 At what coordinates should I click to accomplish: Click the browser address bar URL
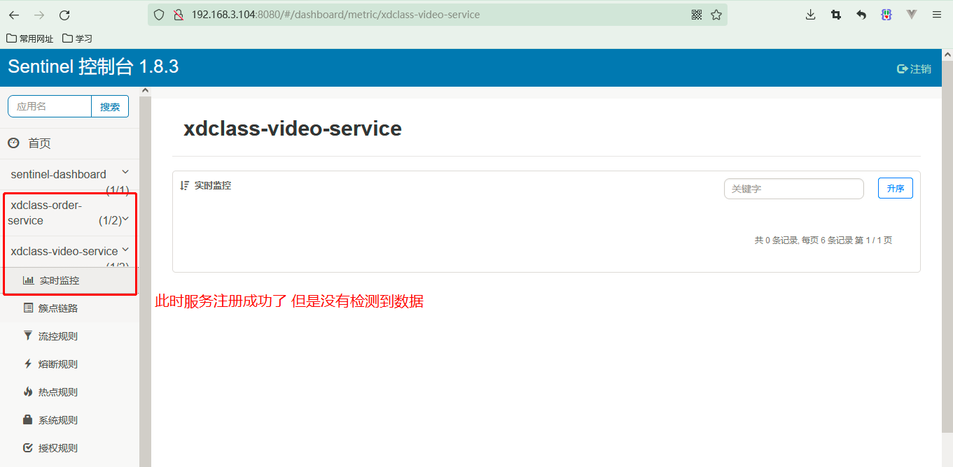pos(335,15)
